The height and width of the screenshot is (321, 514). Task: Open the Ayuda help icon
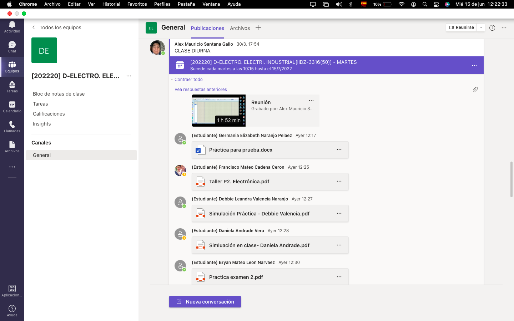[12, 311]
